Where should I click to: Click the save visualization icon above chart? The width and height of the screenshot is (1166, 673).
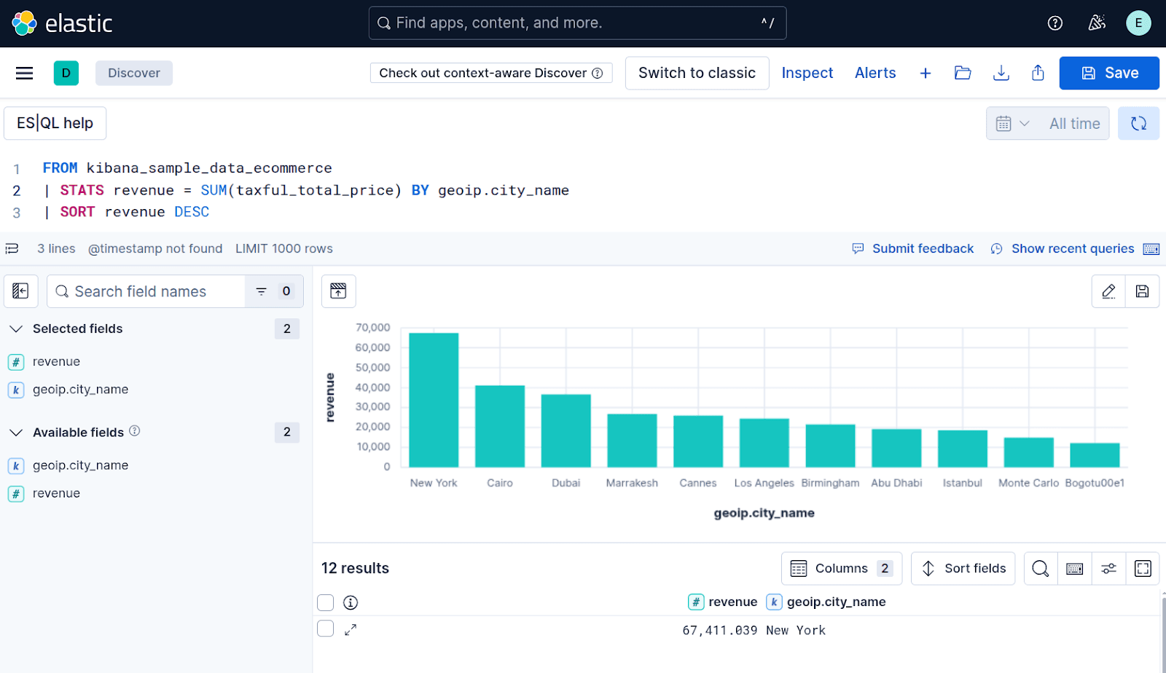1141,291
